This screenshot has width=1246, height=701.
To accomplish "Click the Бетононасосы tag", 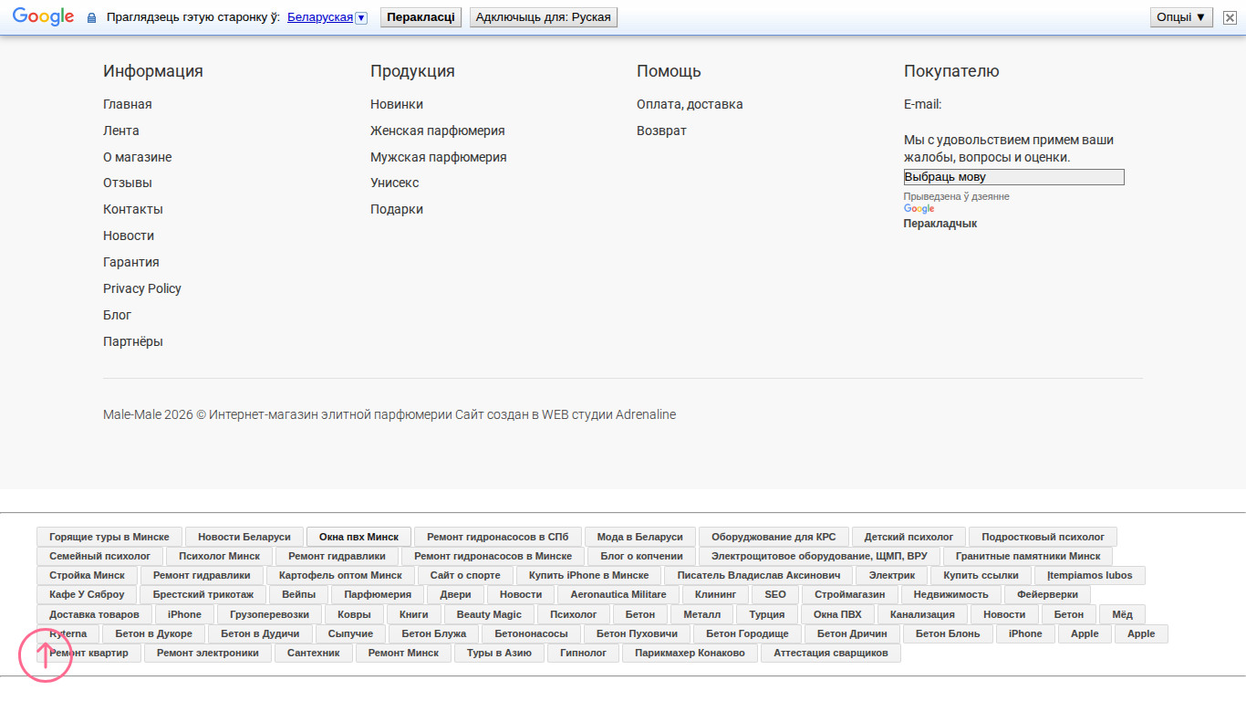I will click(x=531, y=633).
